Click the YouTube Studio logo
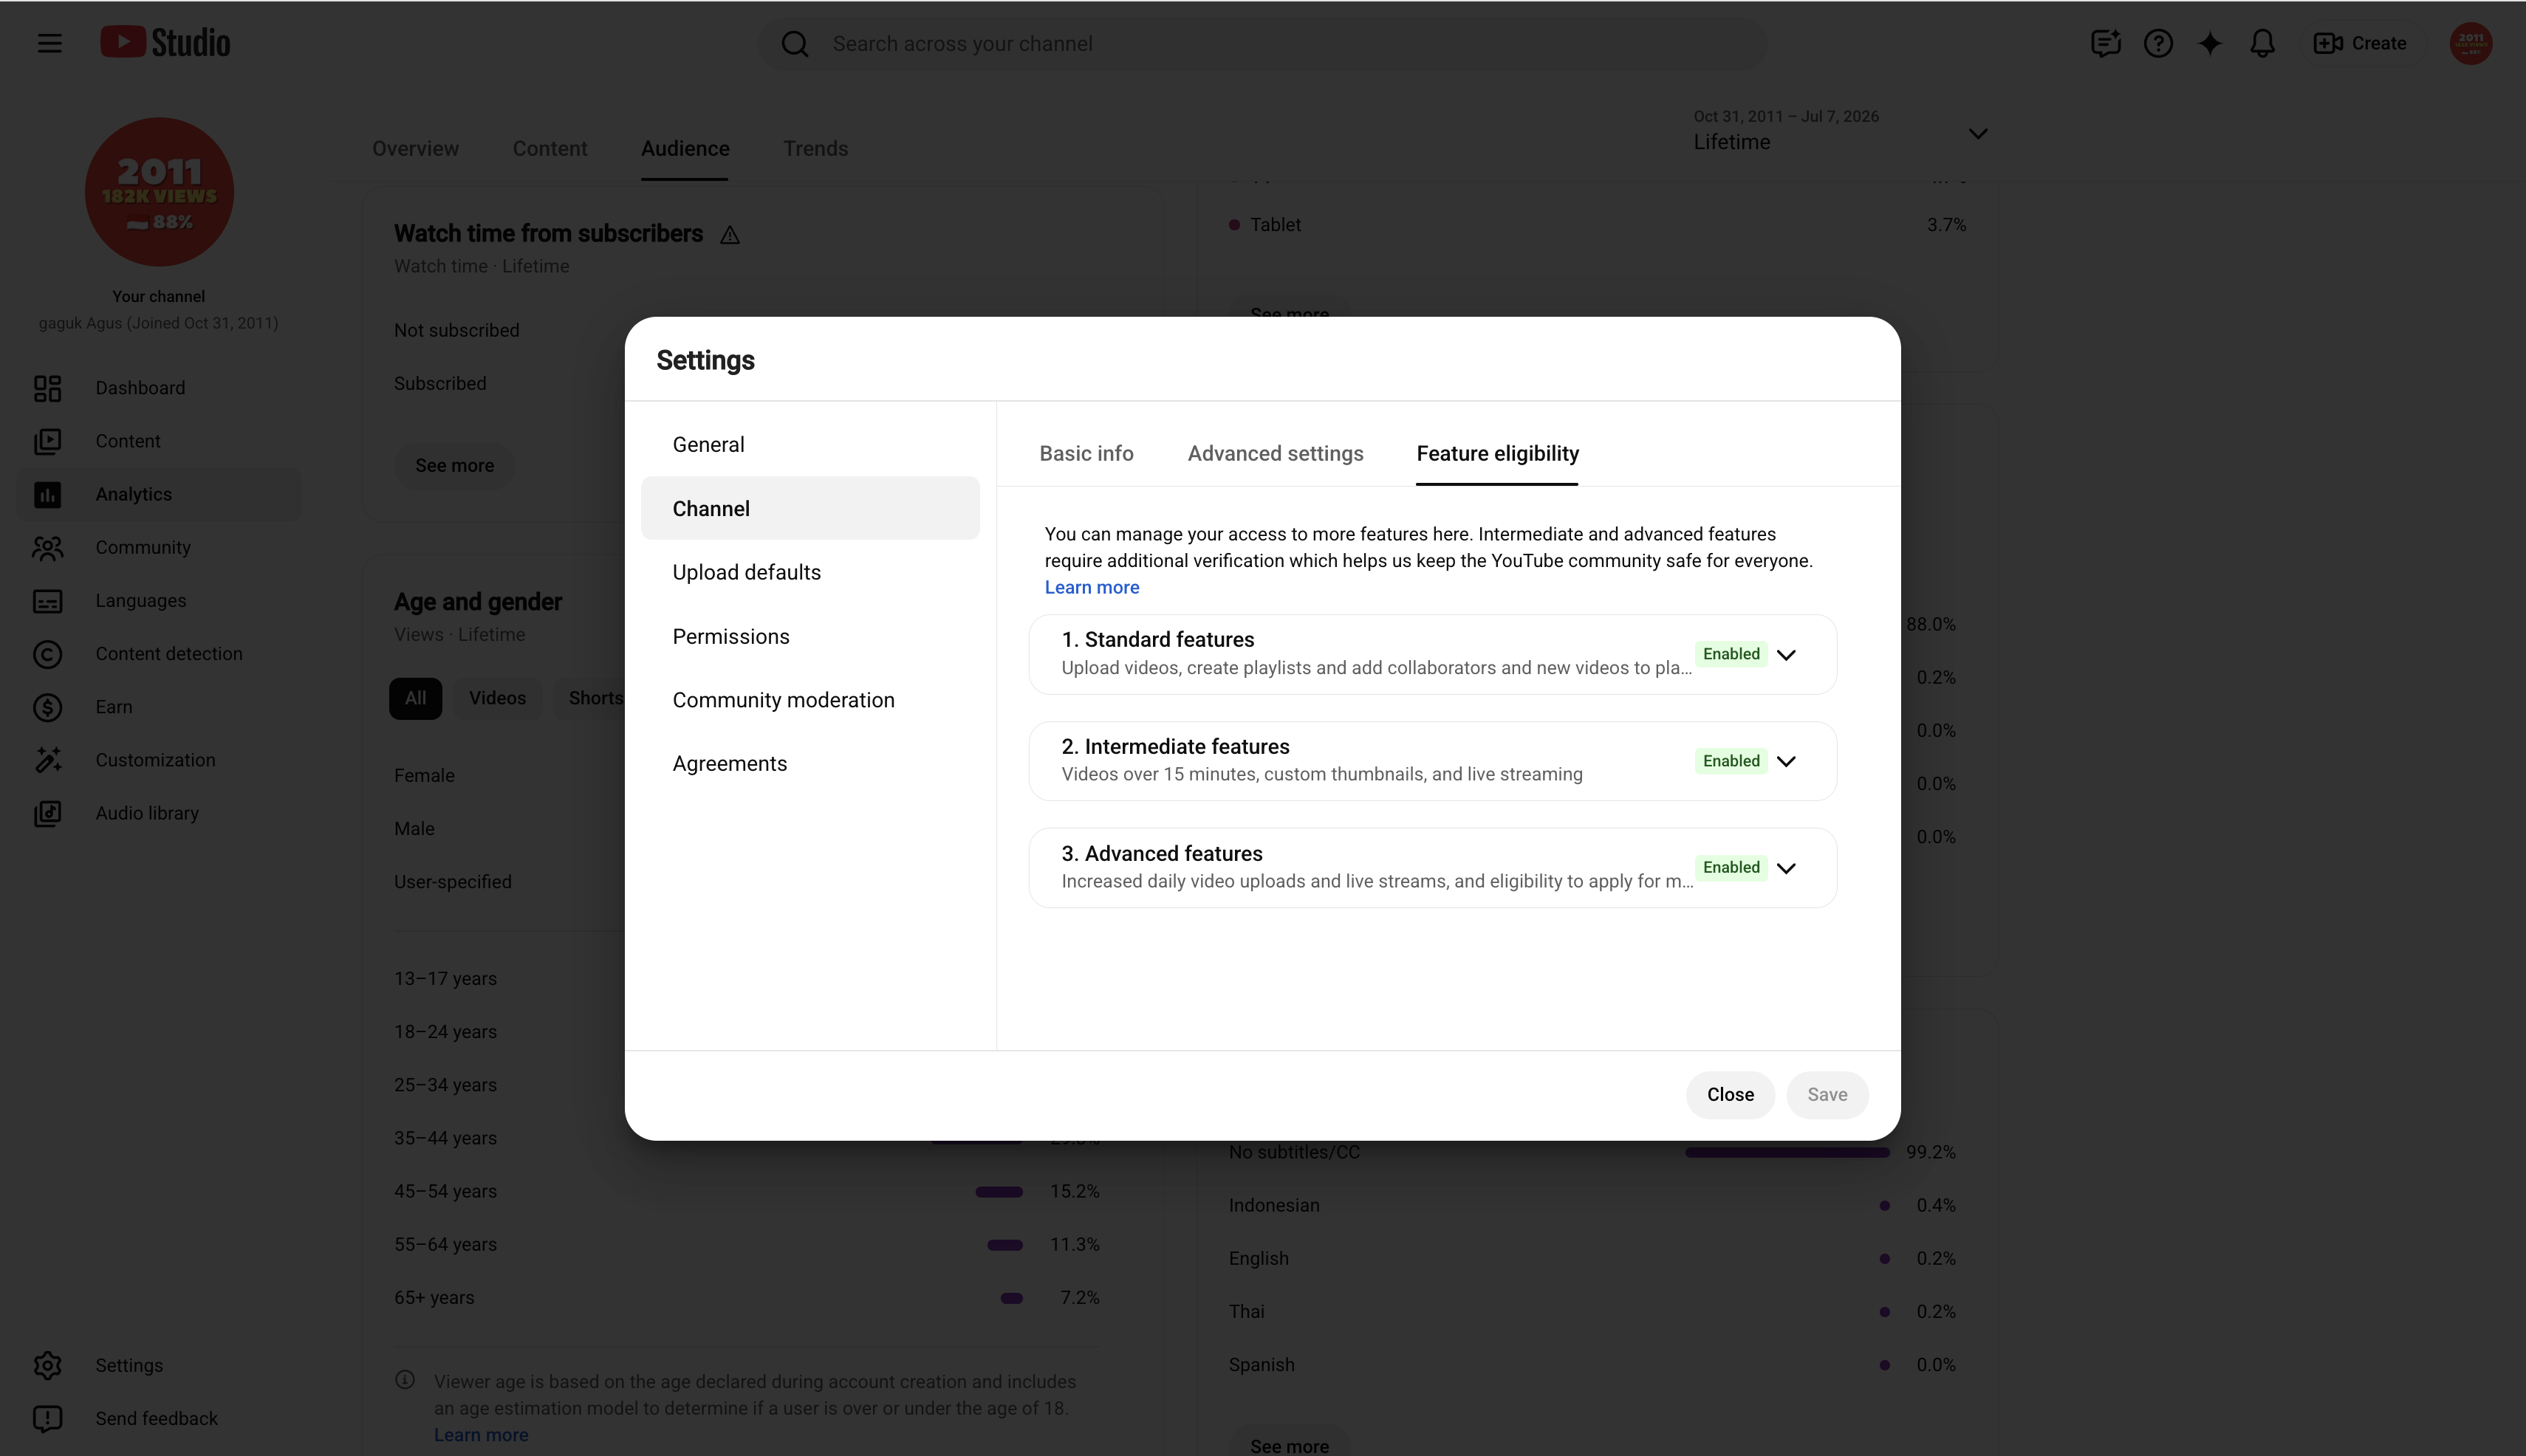 click(x=165, y=43)
